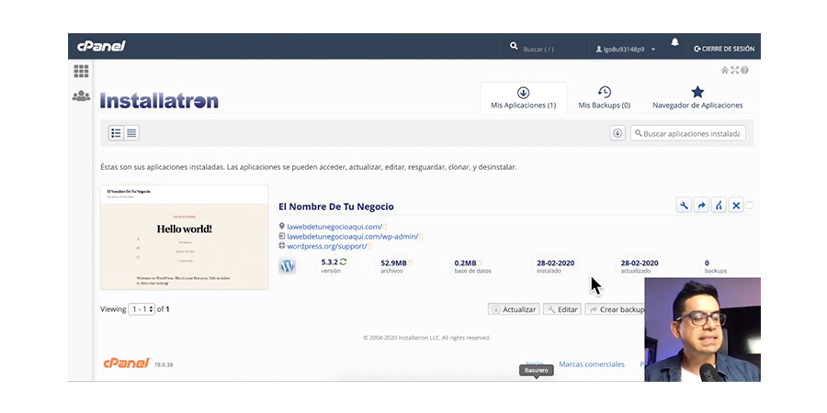Click the Crear backup button
Screen dimensions: 827x413
616,310
